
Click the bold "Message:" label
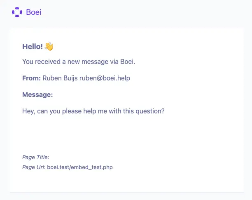37,94
